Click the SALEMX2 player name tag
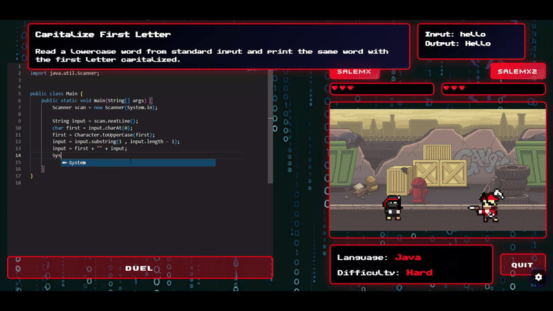 pos(517,72)
